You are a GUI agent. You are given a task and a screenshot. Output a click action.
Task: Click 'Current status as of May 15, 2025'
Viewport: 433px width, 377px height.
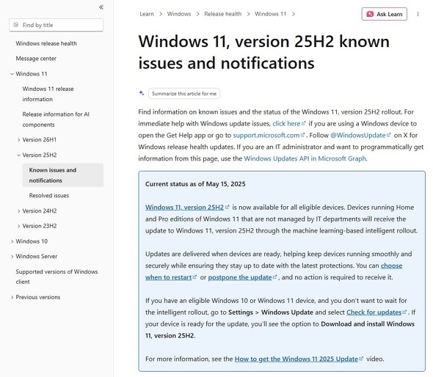coord(195,184)
